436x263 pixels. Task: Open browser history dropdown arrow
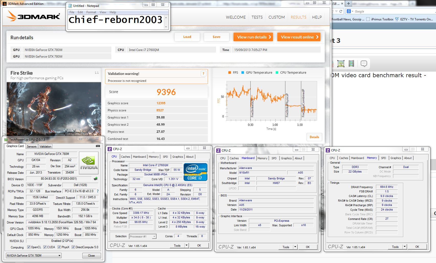[x=336, y=11]
